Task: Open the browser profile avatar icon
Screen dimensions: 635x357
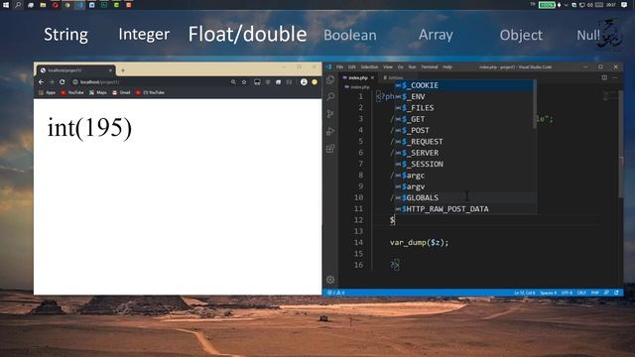Action: point(304,82)
